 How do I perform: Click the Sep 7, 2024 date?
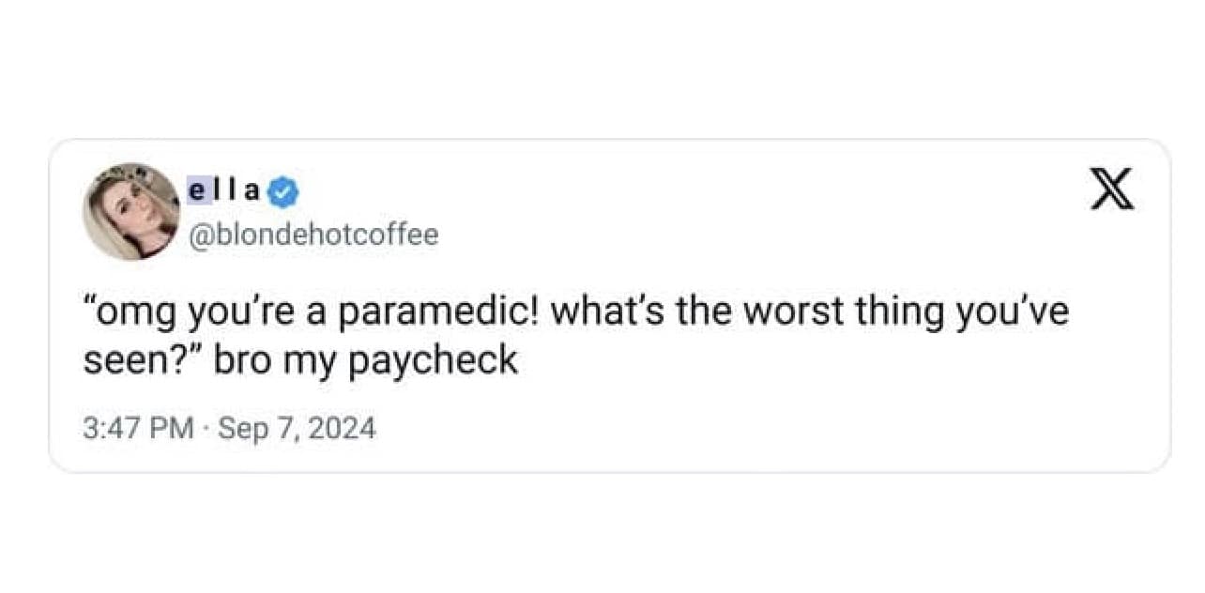[x=297, y=430]
